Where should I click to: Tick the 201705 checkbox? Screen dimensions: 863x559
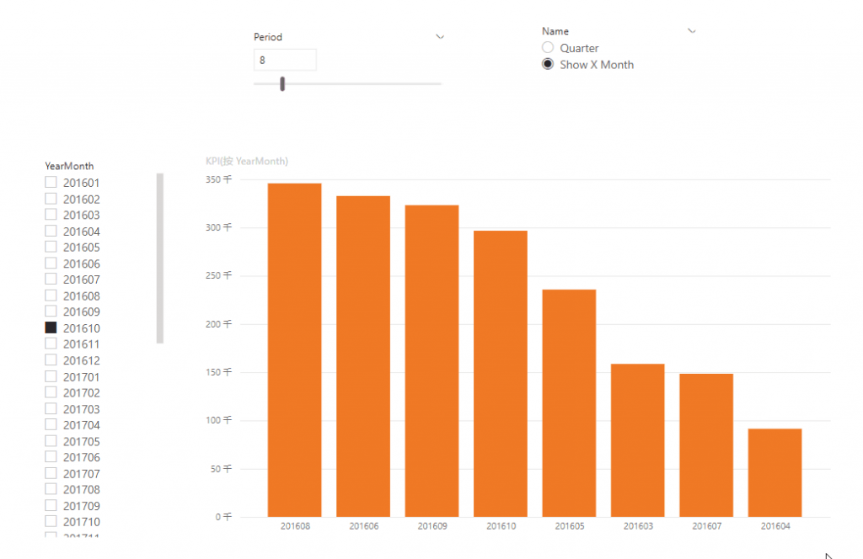coord(51,441)
